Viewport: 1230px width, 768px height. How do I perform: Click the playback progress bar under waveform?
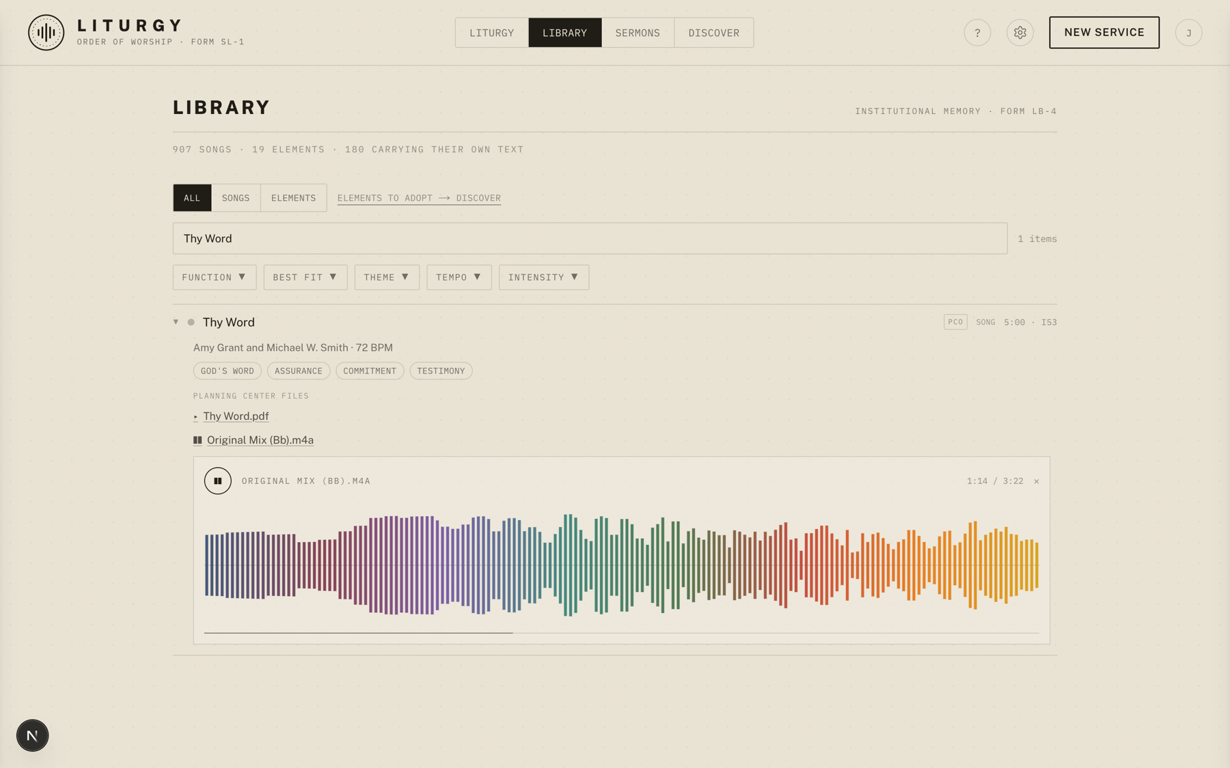click(x=622, y=633)
